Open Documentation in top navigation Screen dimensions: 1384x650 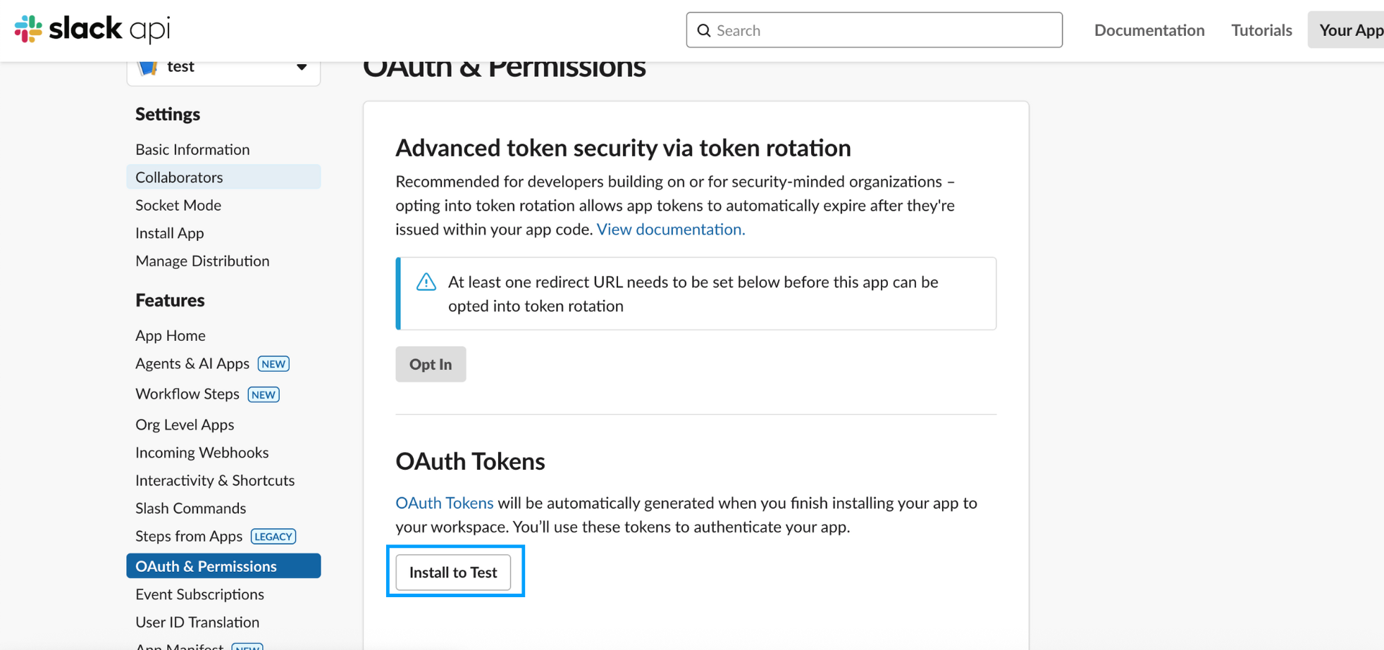point(1149,30)
